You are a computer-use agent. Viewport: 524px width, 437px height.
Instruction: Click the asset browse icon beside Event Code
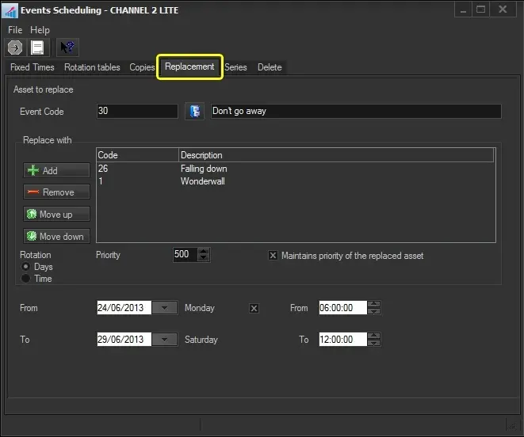coord(193,112)
